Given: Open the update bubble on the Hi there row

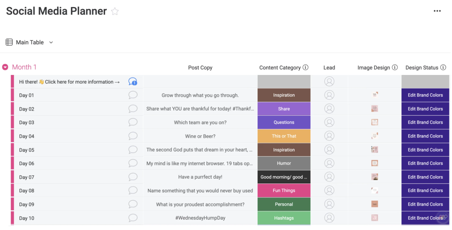Looking at the screenshot, I should coord(133,82).
